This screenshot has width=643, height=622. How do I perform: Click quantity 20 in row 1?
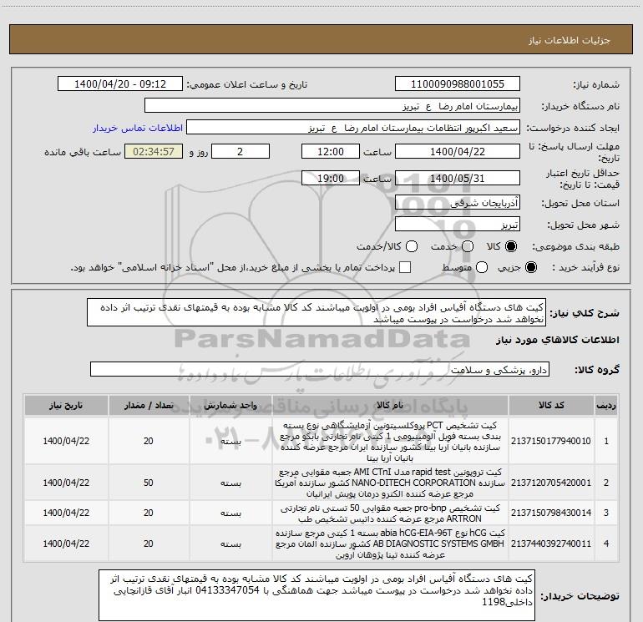pos(149,441)
